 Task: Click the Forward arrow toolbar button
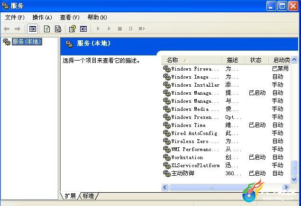point(18,29)
